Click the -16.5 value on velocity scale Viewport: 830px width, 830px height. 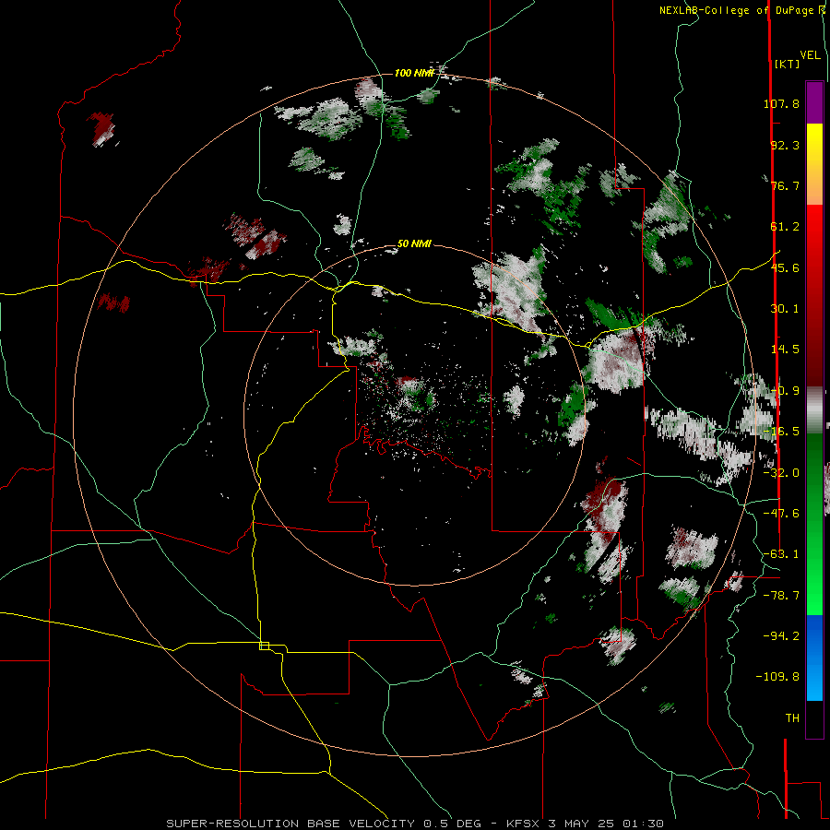(781, 432)
